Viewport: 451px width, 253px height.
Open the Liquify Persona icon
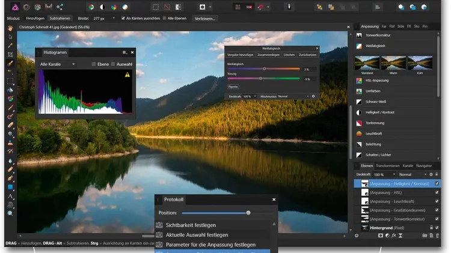click(26, 7)
